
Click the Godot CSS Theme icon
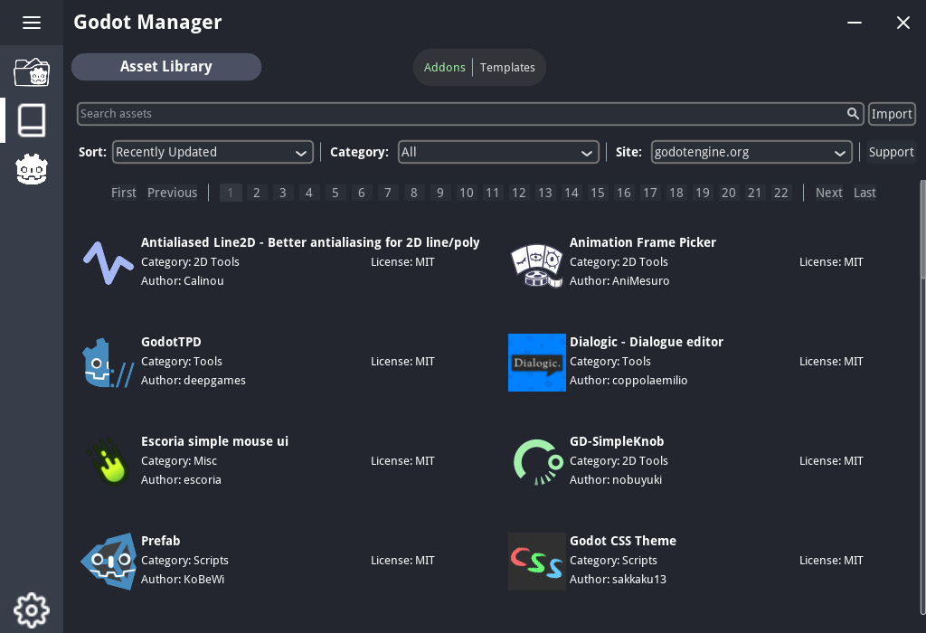click(x=536, y=561)
